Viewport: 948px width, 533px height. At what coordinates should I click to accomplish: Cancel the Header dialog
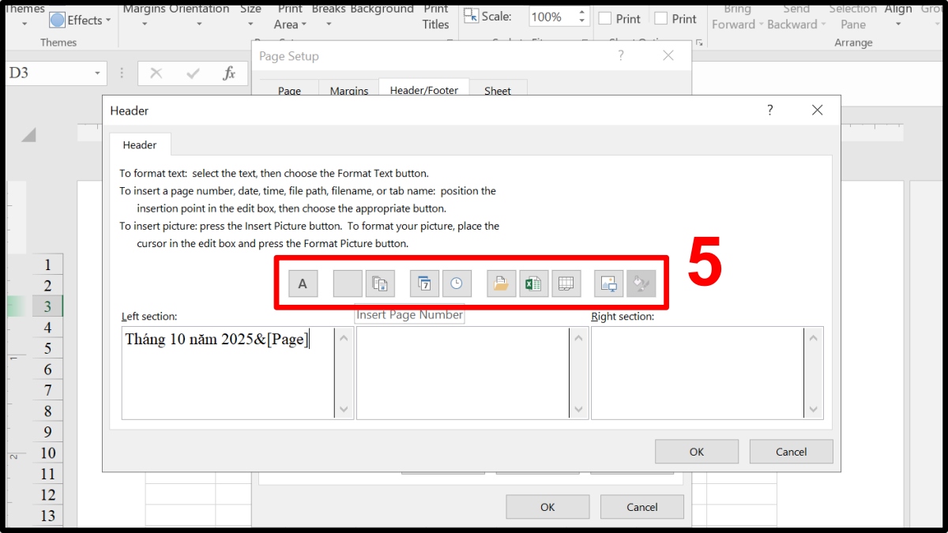[791, 451]
